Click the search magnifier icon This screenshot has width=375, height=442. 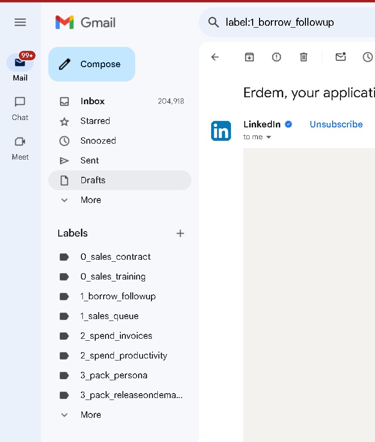213,22
